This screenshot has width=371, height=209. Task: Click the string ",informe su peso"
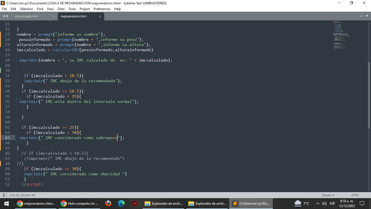coord(119,39)
